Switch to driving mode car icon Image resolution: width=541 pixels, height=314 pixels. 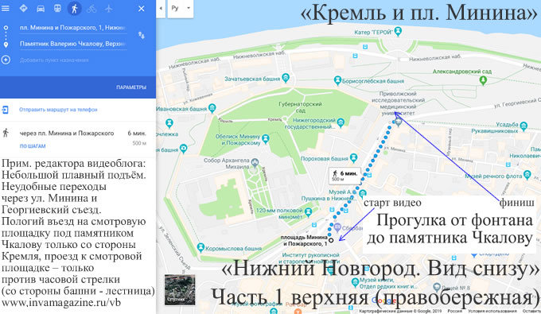tap(41, 9)
